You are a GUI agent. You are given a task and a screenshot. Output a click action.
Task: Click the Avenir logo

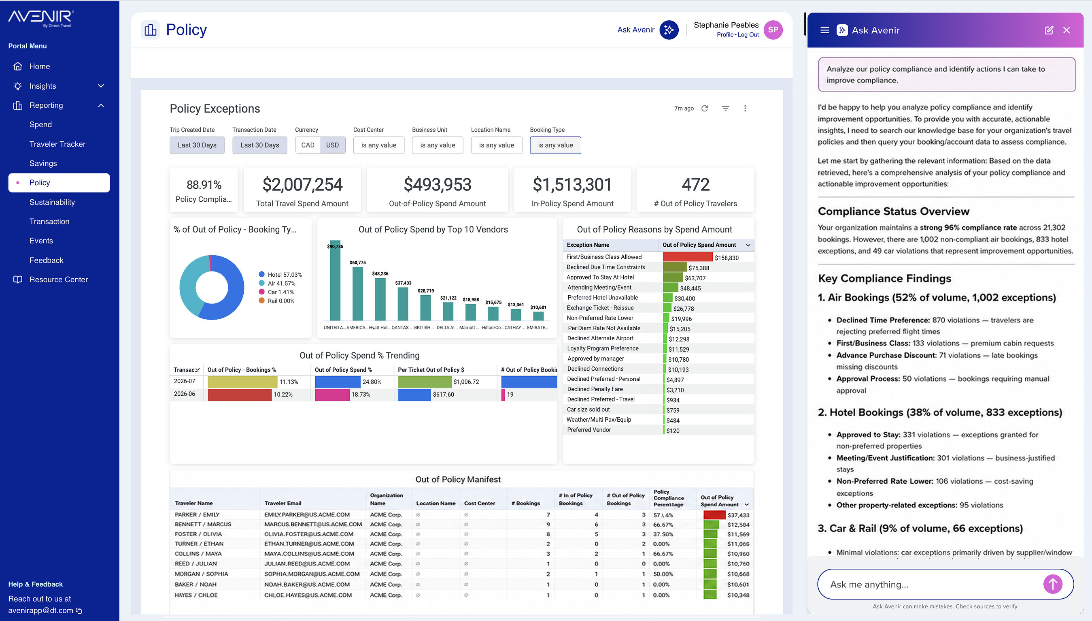click(41, 18)
